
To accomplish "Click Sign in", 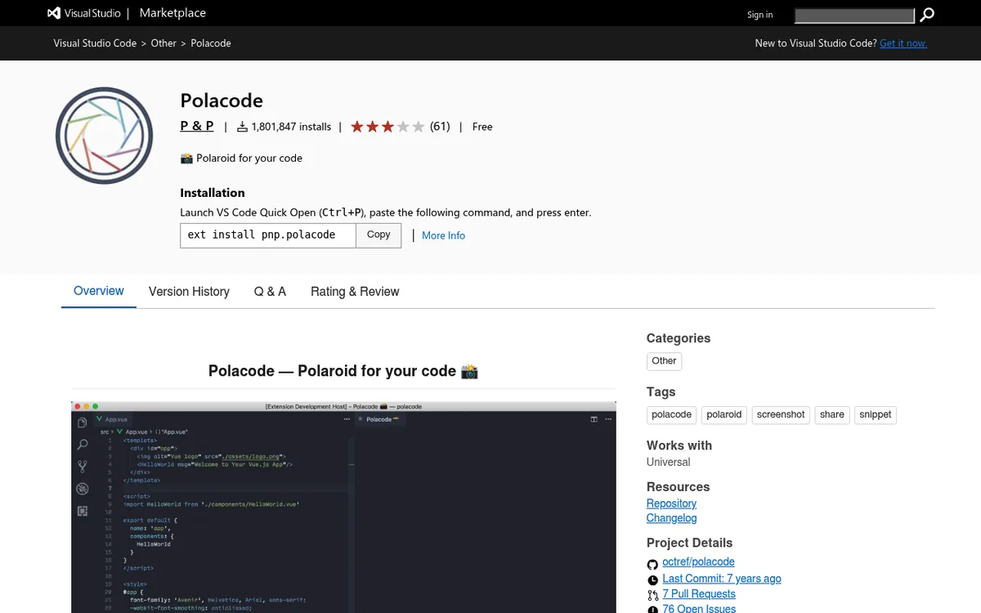I will click(x=759, y=15).
